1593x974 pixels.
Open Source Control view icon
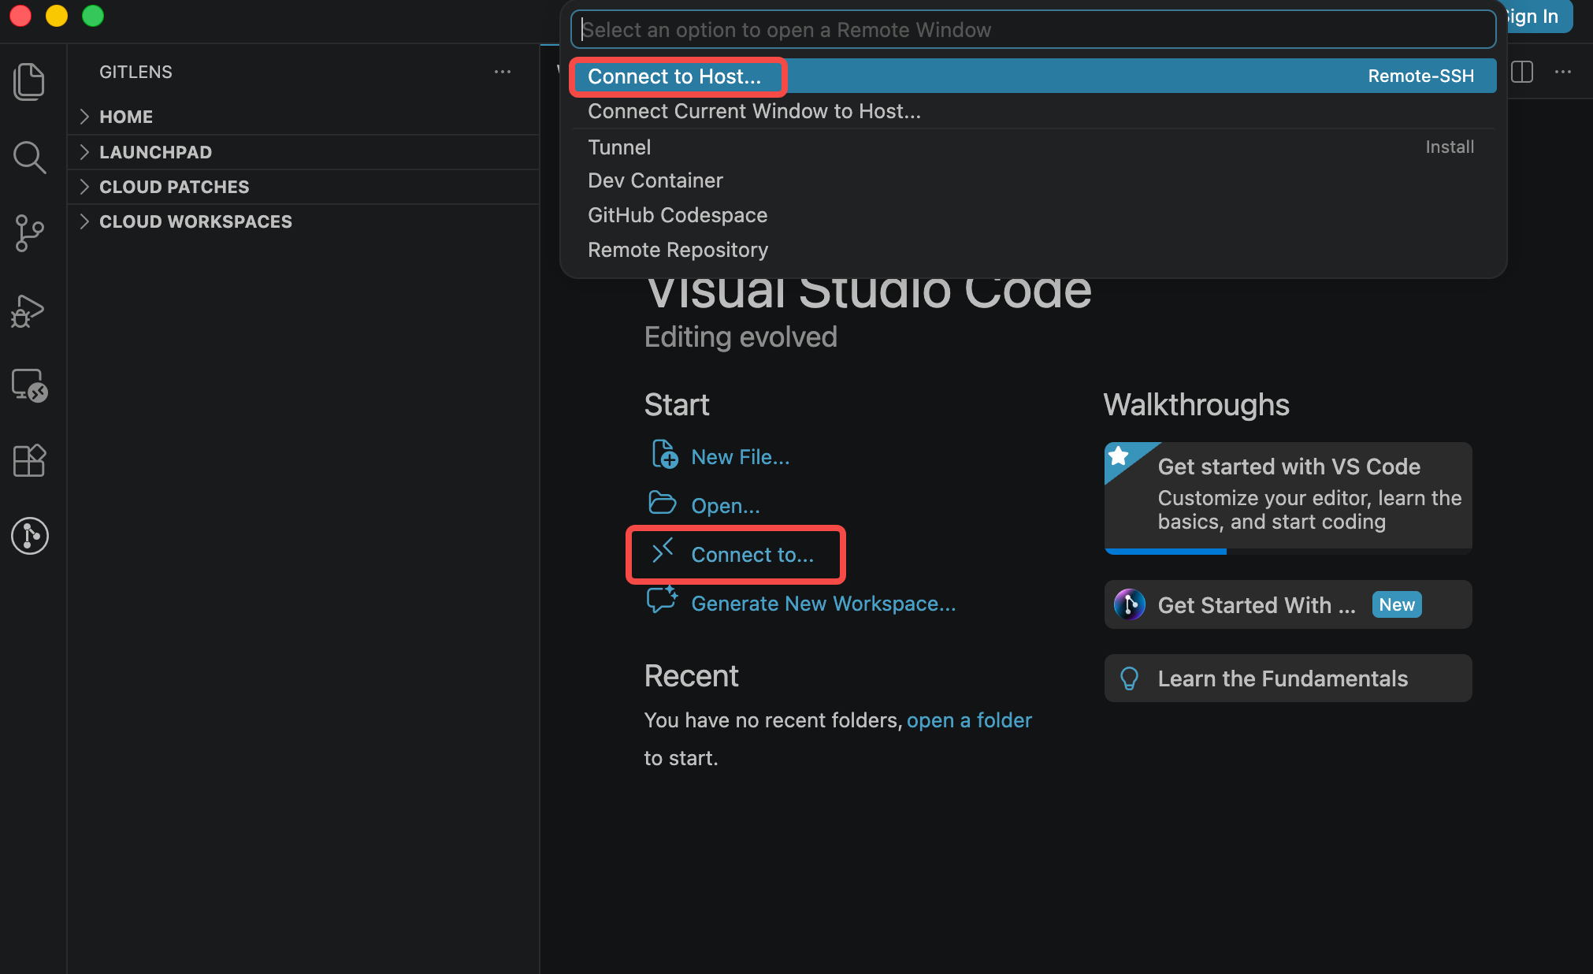(x=29, y=233)
